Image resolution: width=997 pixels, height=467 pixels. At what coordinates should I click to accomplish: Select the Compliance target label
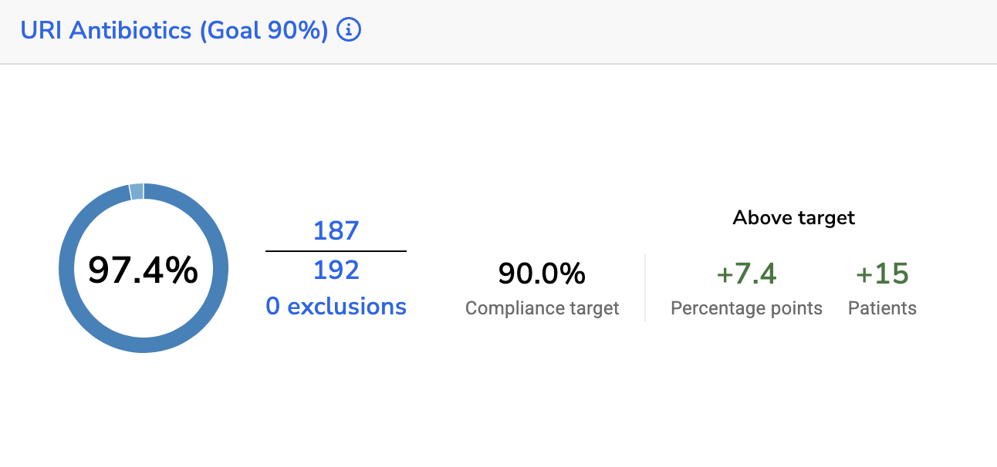pos(542,308)
